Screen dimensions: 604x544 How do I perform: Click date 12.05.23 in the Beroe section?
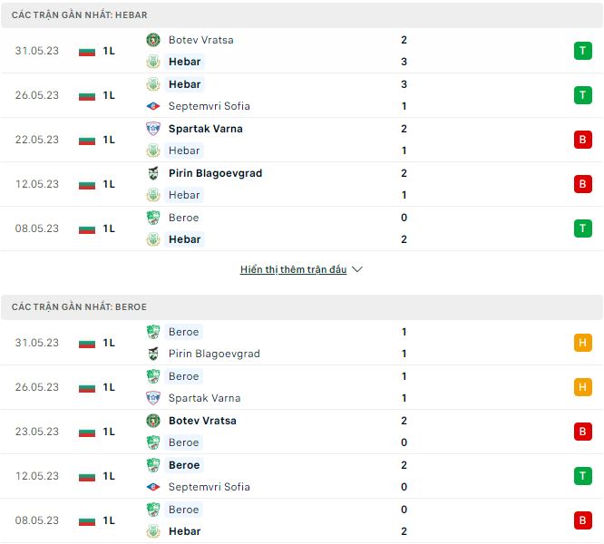point(36,476)
